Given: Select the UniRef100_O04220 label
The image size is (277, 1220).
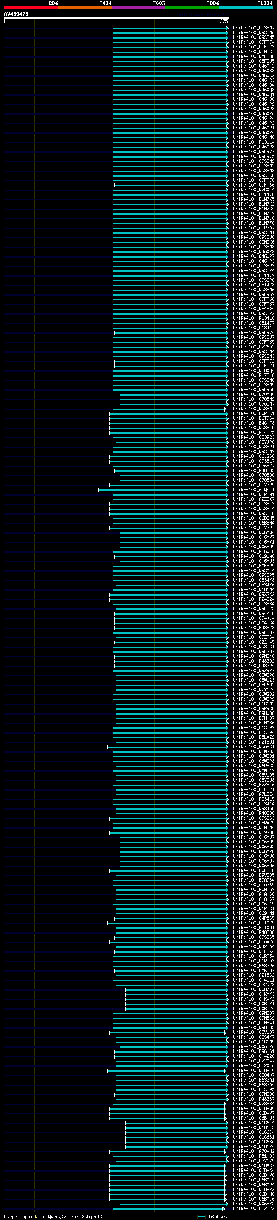Looking at the screenshot, I should [254, 1056].
